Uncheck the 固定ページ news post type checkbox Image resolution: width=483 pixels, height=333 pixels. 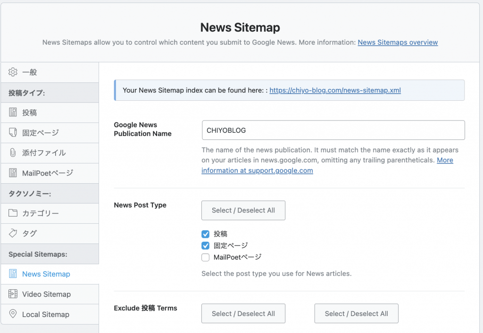(206, 246)
